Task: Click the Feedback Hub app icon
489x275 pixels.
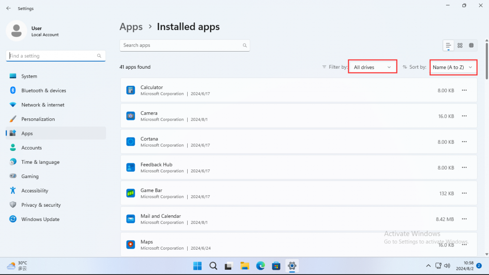Action: point(131,168)
